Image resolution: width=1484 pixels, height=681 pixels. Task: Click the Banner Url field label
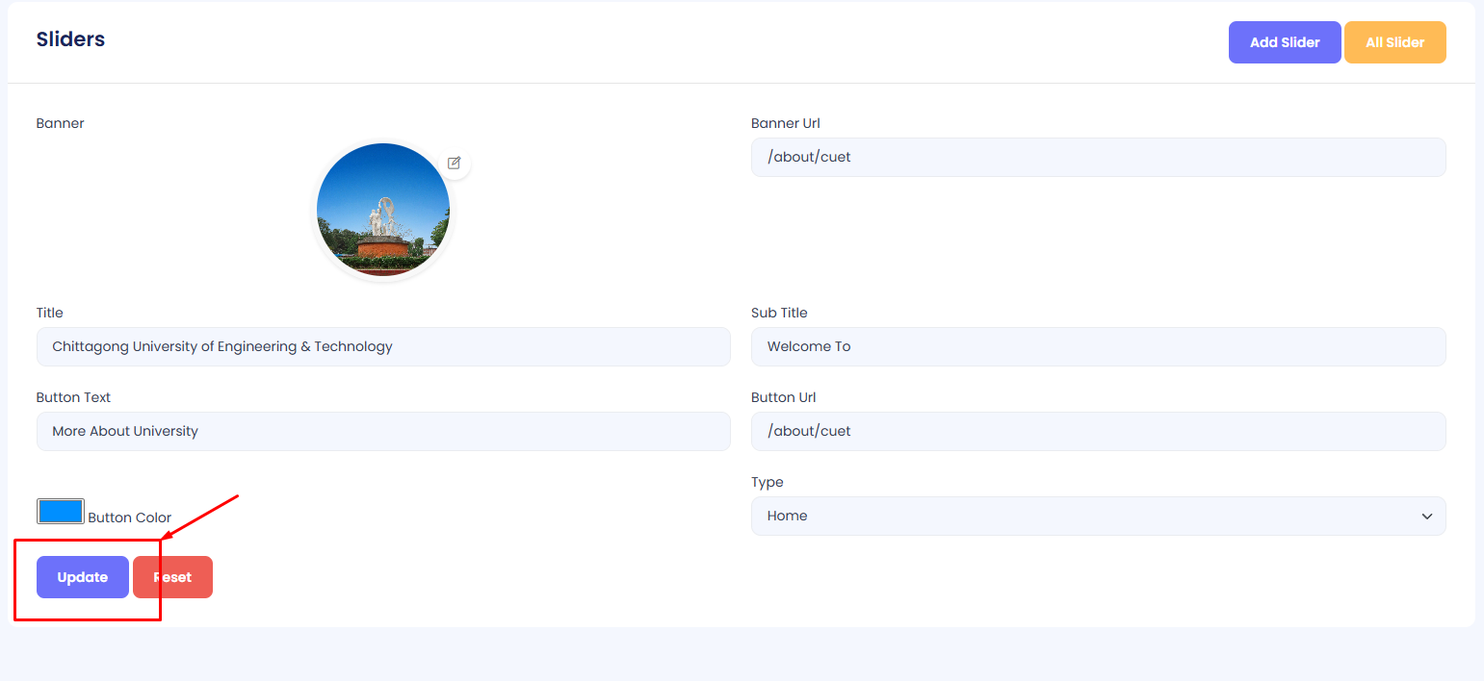tap(785, 123)
